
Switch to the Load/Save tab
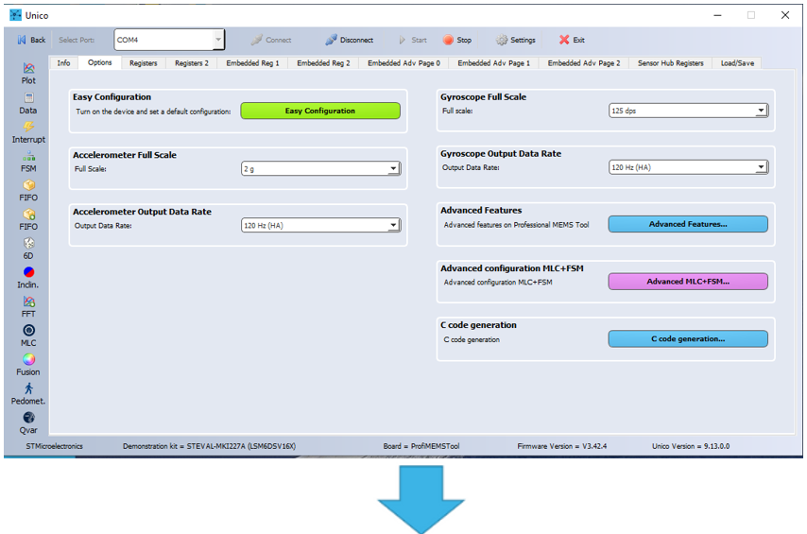[x=737, y=62]
